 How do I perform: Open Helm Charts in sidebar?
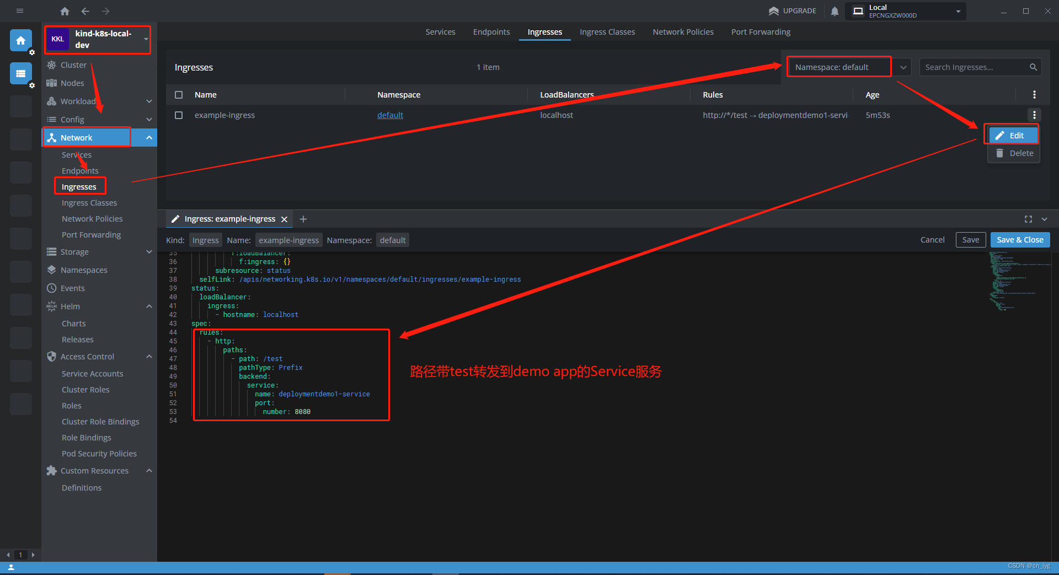(73, 324)
